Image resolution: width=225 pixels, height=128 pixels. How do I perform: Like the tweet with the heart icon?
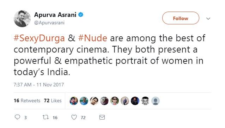[x=74, y=117]
